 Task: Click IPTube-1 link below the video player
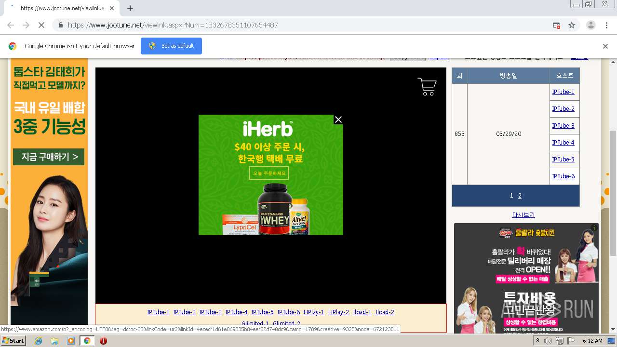[158, 312]
